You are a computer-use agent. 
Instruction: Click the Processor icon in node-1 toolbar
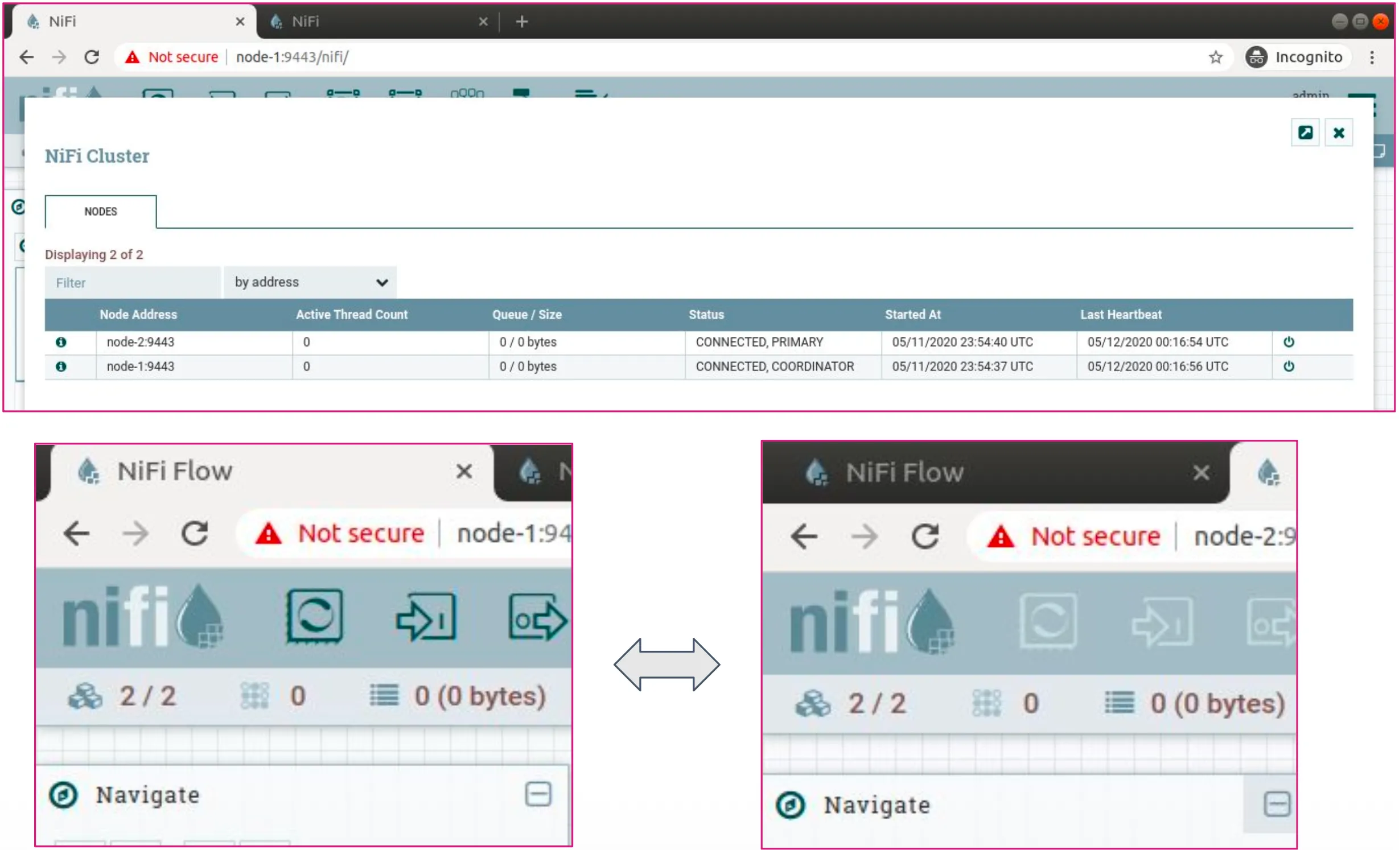point(315,617)
